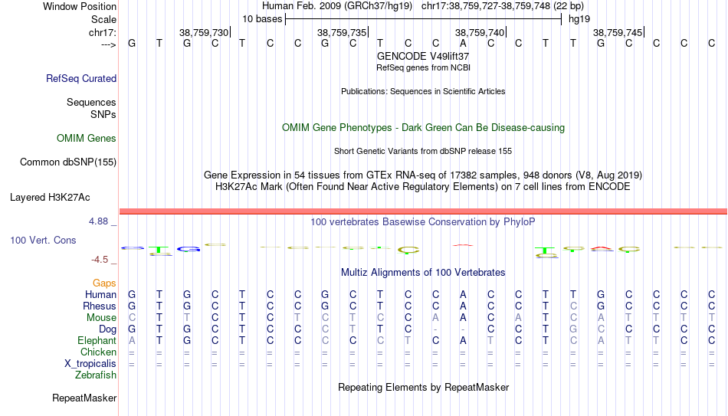Select the Zebrafish alignment row label
The height and width of the screenshot is (416, 728).
96,375
